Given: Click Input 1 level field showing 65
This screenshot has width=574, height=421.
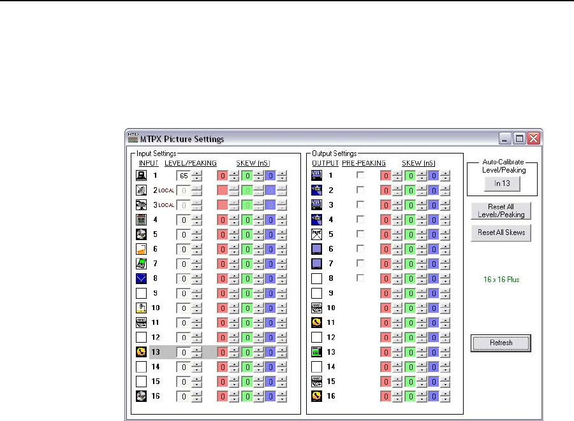Looking at the screenshot, I should click(184, 176).
